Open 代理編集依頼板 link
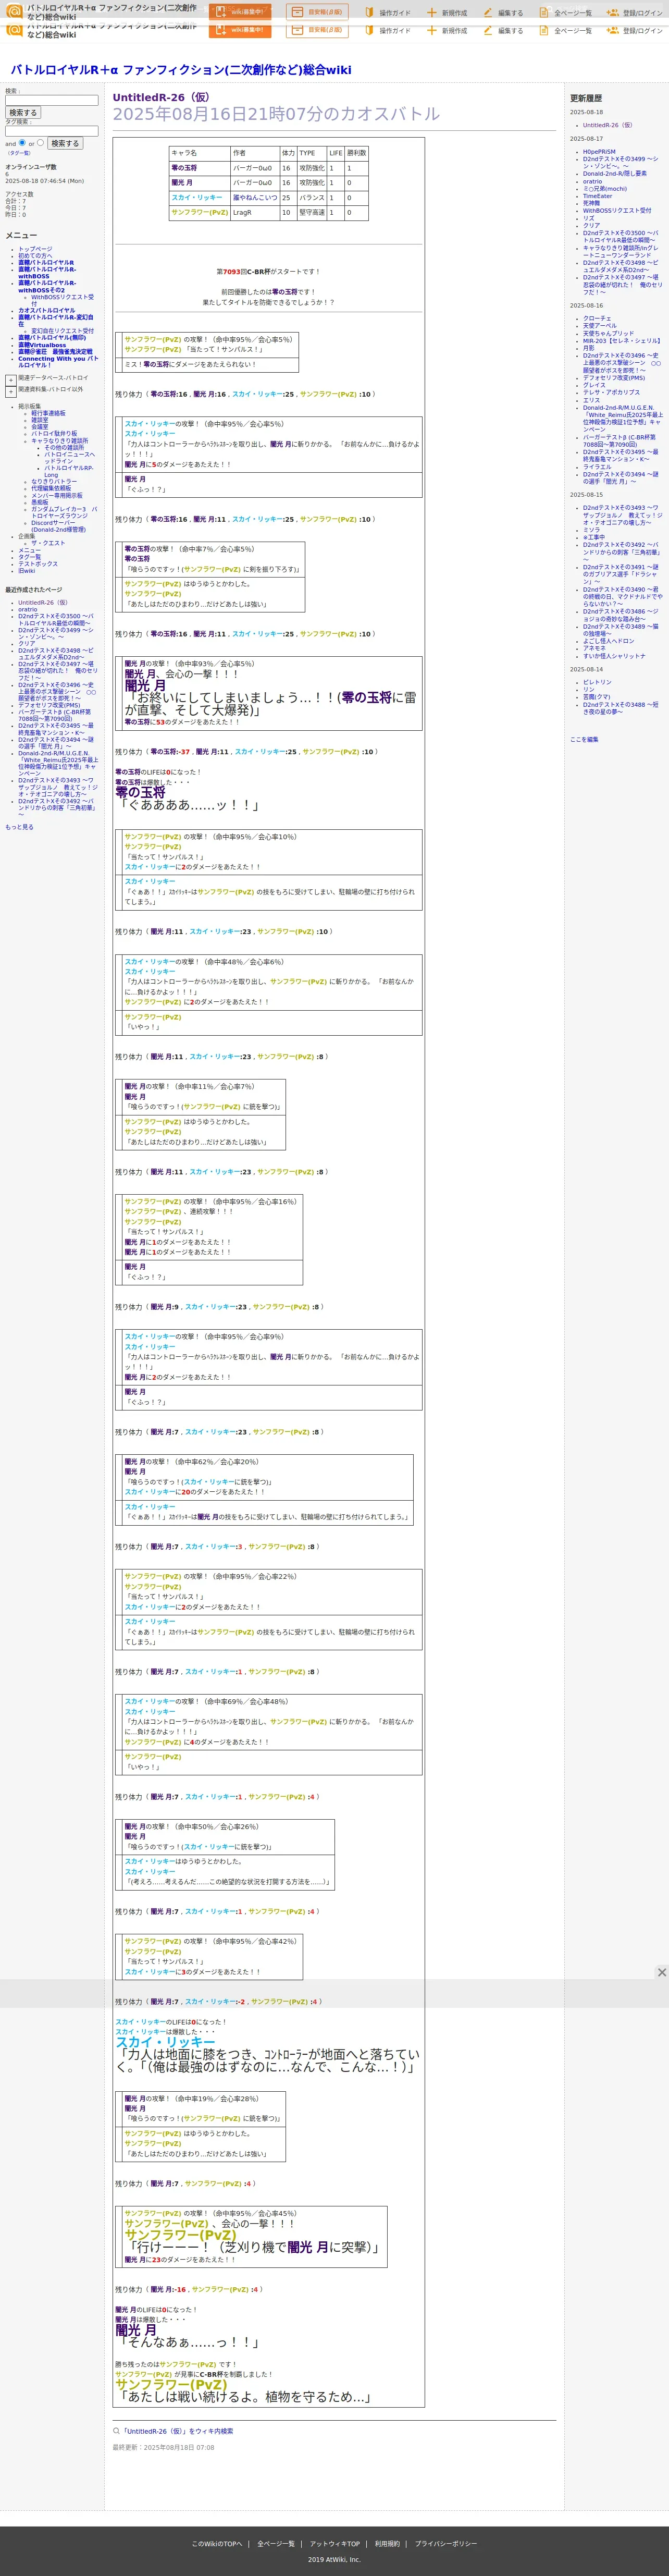This screenshot has width=669, height=2576. 51,488
